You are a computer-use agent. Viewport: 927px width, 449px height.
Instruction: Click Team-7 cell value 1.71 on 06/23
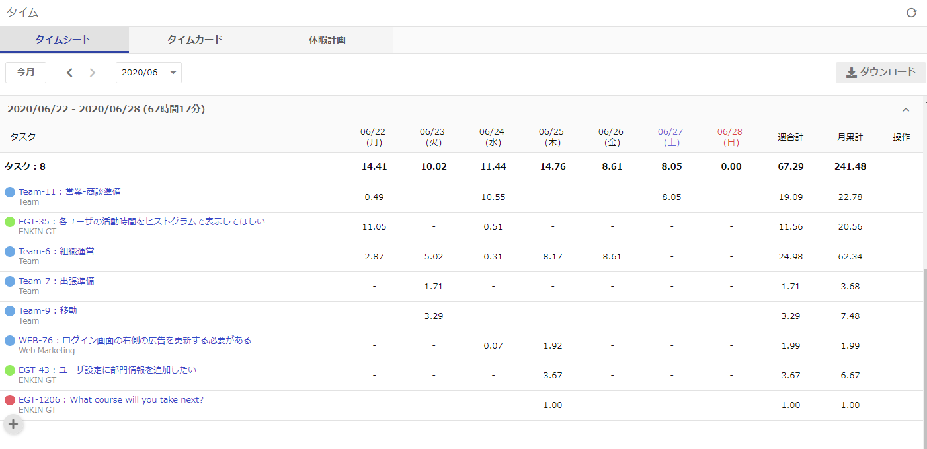tap(434, 286)
